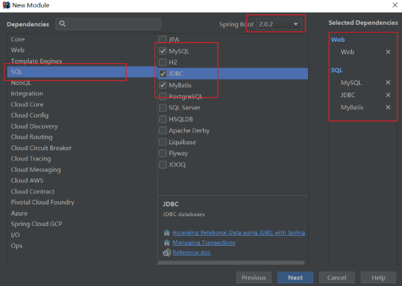Viewport: 402px width, 286px height.
Task: Check the Liquibase checkbox
Action: 162,142
